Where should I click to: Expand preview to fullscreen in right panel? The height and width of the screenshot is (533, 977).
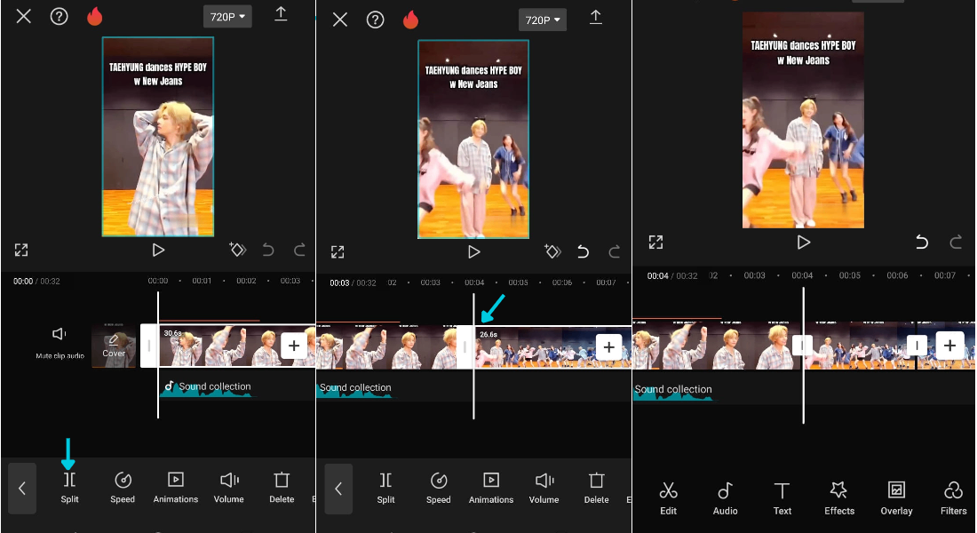point(655,242)
